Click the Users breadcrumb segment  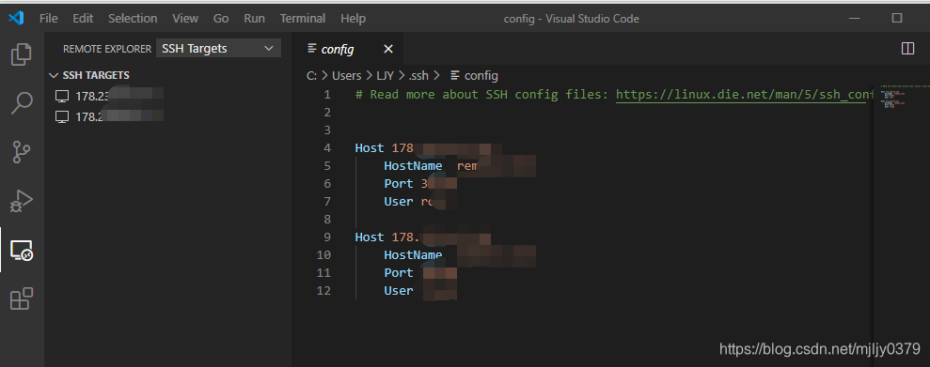click(x=346, y=75)
